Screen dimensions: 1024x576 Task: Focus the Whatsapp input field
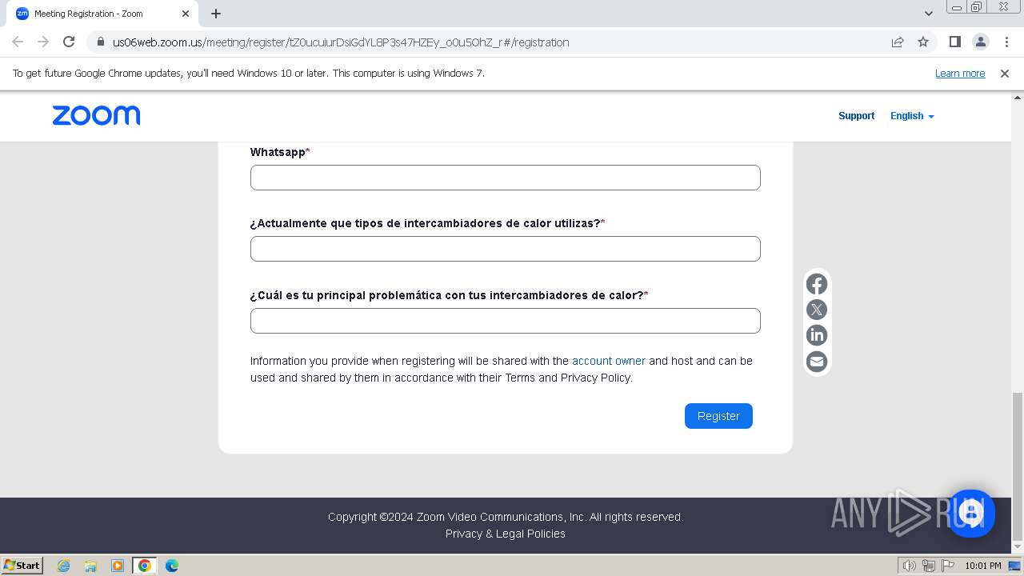click(x=506, y=178)
